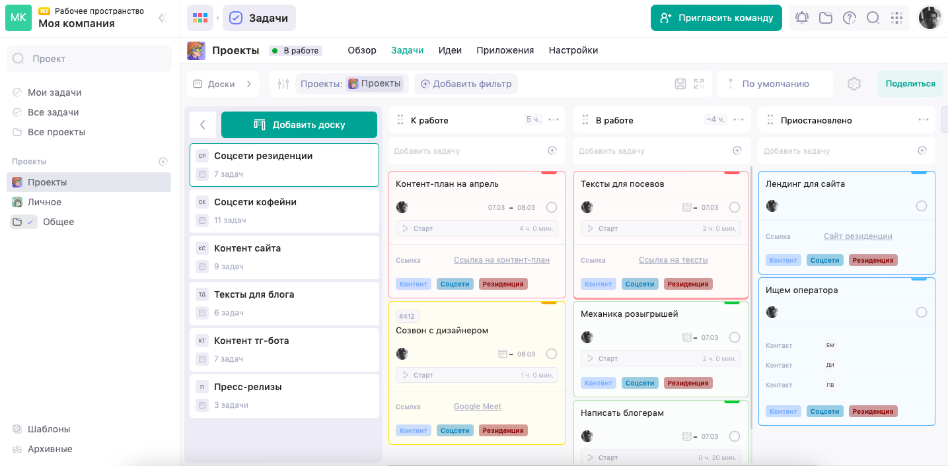The height and width of the screenshot is (466, 948).
Task: Expand the 'Доски' view selector
Action: 223,84
